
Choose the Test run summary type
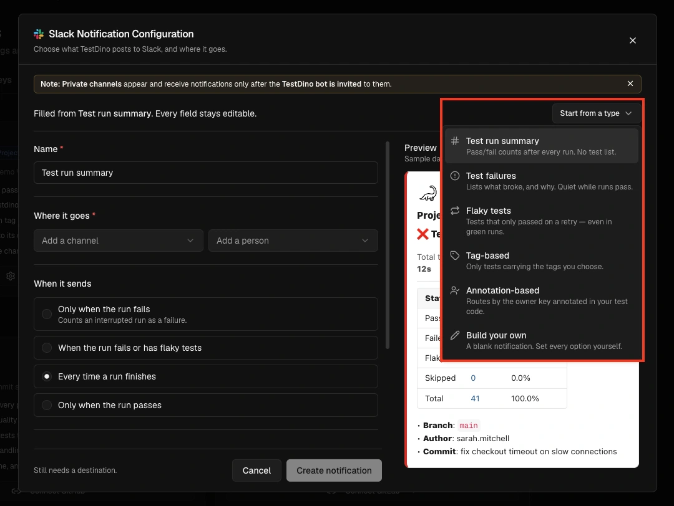pos(541,146)
